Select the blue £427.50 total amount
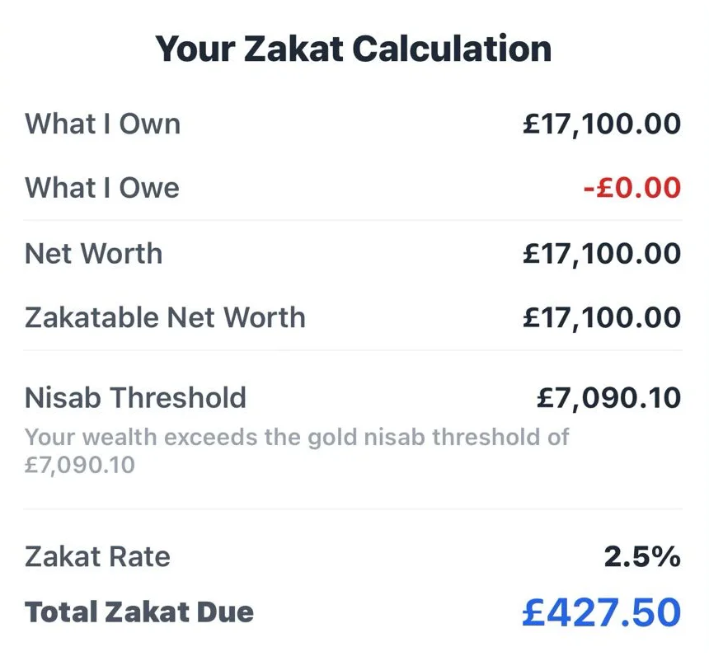This screenshot has width=709, height=661. [x=602, y=612]
